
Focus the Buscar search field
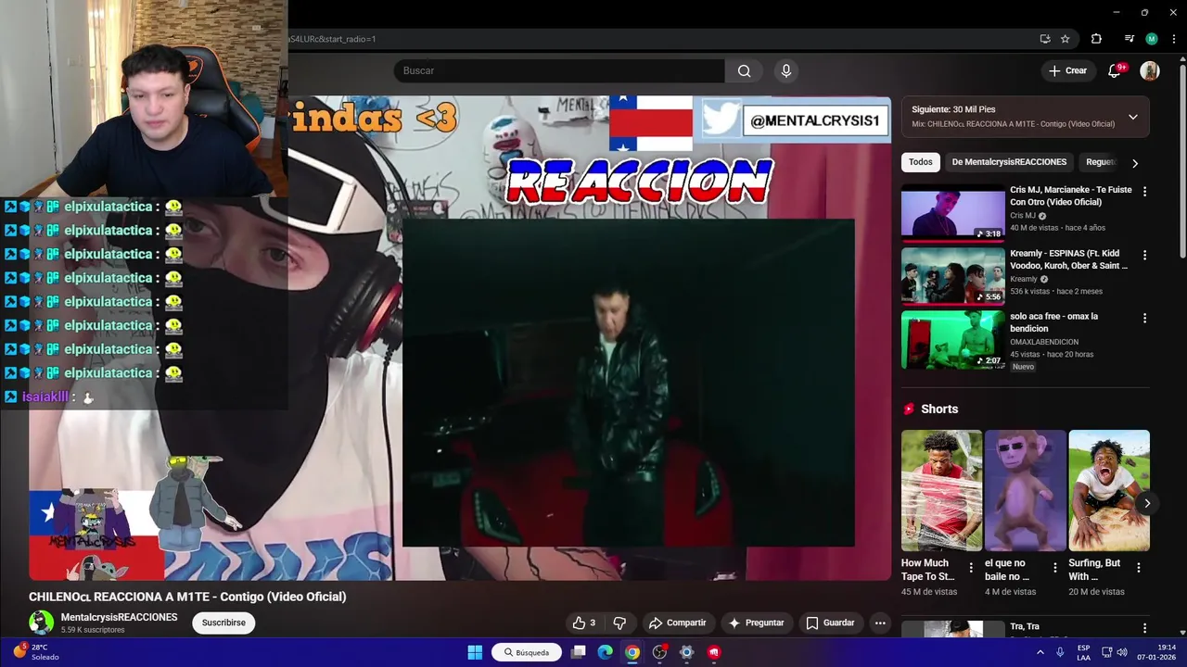(x=559, y=71)
